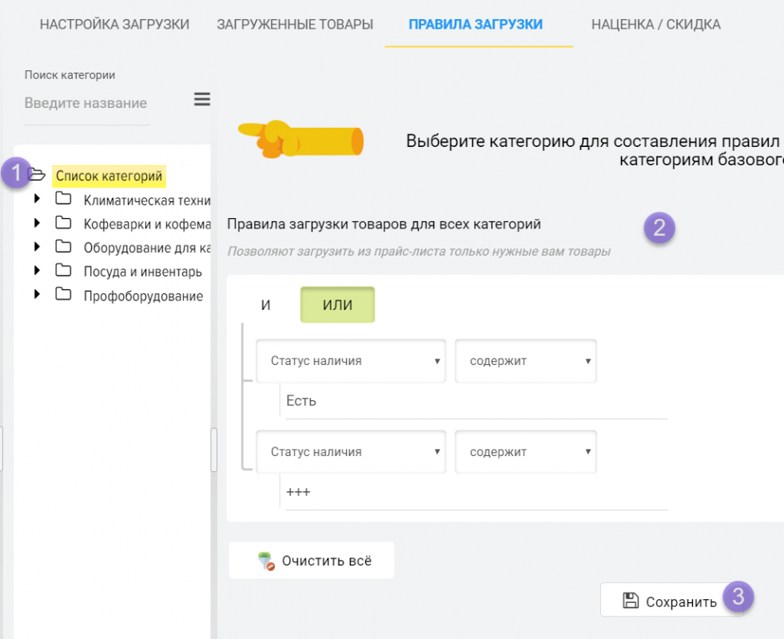Go to the Загруженные товары tab
This screenshot has height=639, width=784.
(x=295, y=25)
